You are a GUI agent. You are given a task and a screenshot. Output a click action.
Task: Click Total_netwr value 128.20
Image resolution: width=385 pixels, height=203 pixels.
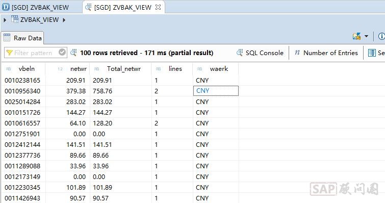click(x=102, y=123)
